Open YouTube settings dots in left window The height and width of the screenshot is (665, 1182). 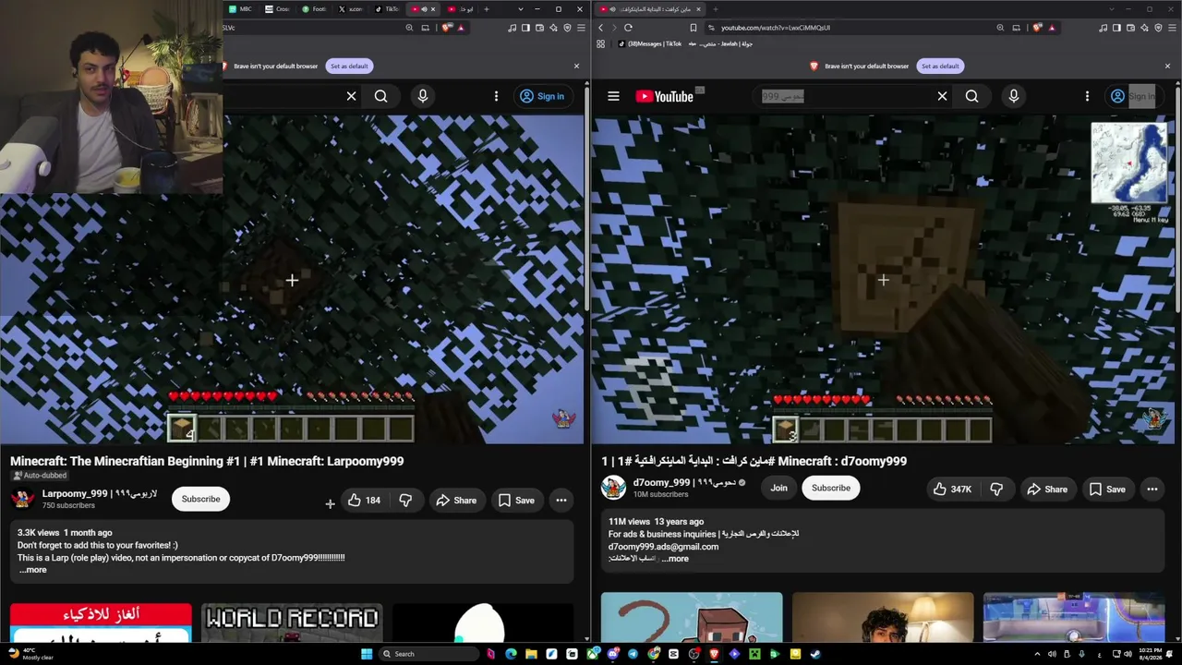[x=496, y=96]
